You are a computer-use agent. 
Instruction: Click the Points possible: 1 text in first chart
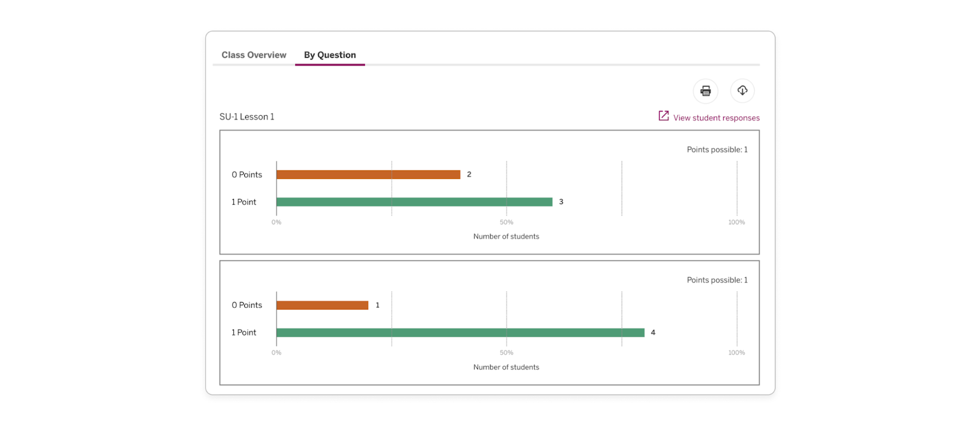[x=717, y=149]
